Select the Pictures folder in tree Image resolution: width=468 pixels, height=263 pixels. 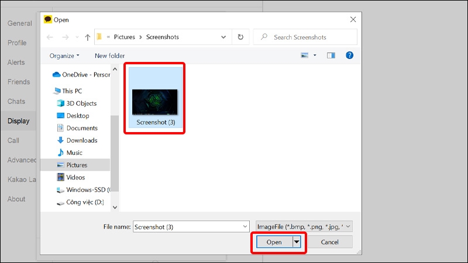[x=75, y=165]
